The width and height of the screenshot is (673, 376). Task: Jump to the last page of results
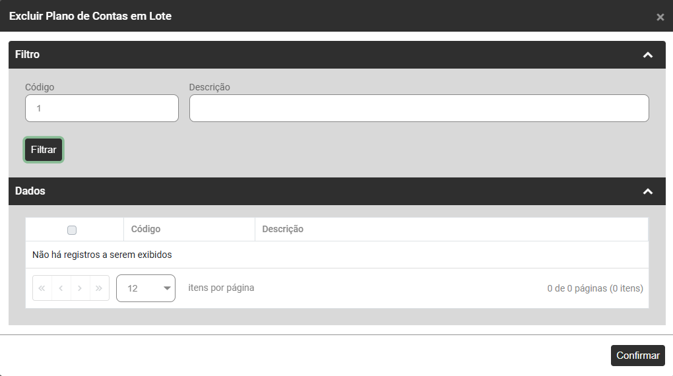pos(100,288)
